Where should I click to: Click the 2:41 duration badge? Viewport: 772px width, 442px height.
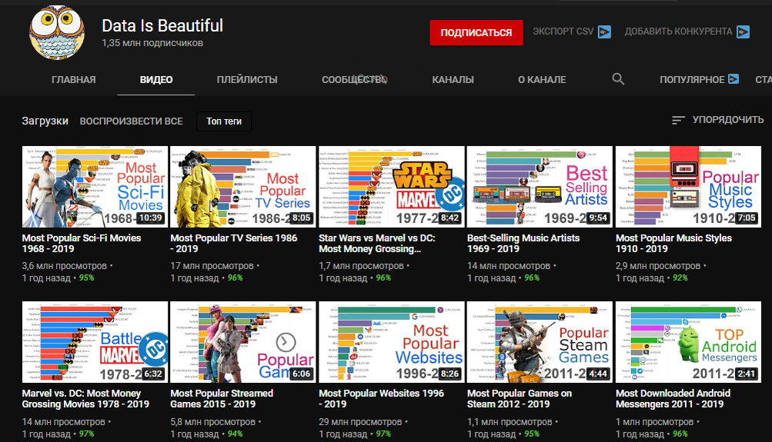[x=747, y=374]
